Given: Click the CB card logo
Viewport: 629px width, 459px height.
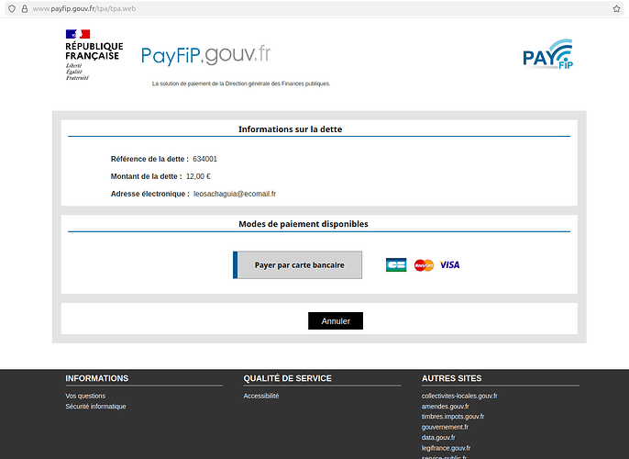Looking at the screenshot, I should pos(396,264).
